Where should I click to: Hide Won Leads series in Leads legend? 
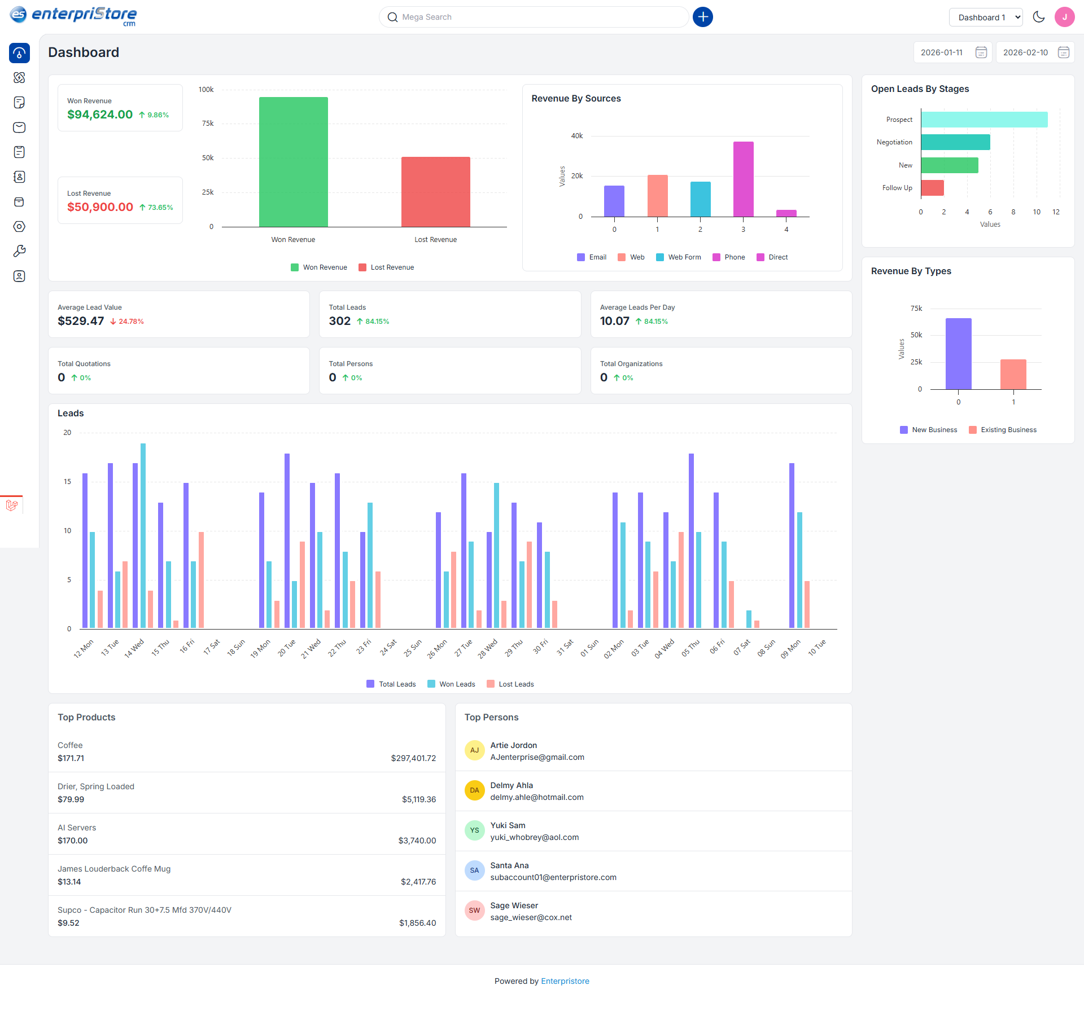coord(451,684)
